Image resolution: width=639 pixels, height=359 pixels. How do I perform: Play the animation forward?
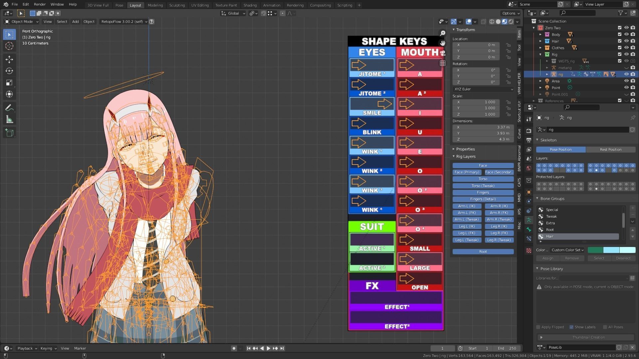268,348
